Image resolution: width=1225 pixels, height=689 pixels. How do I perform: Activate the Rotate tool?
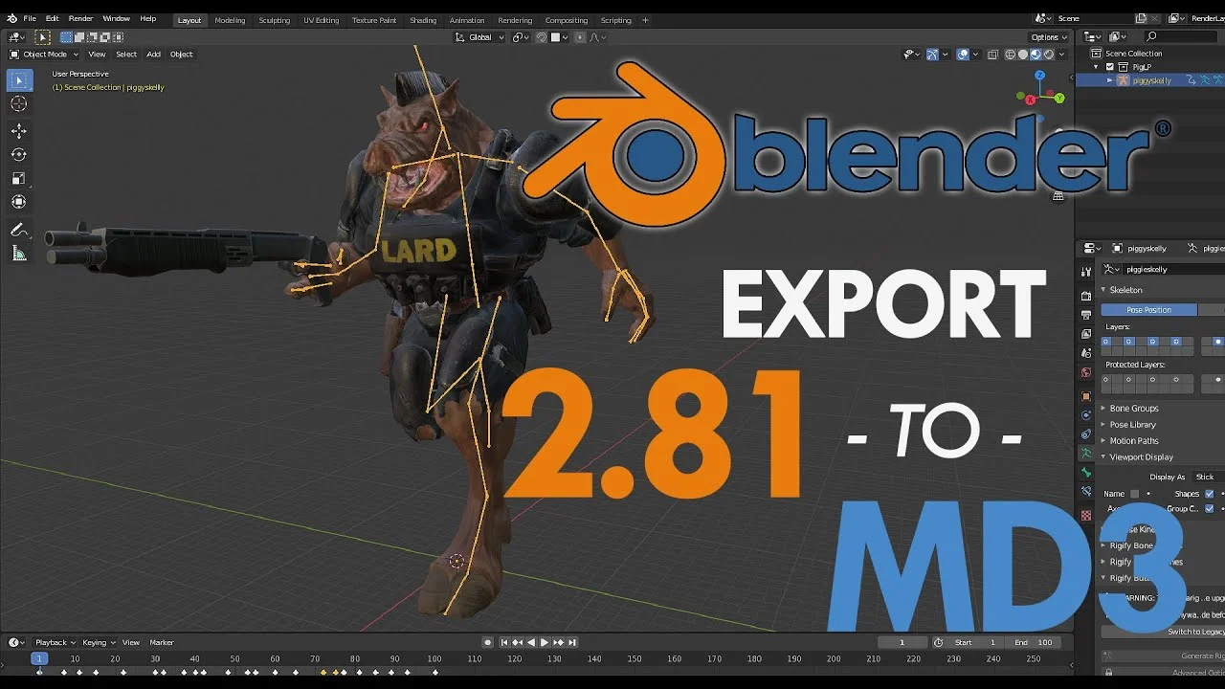tap(18, 154)
